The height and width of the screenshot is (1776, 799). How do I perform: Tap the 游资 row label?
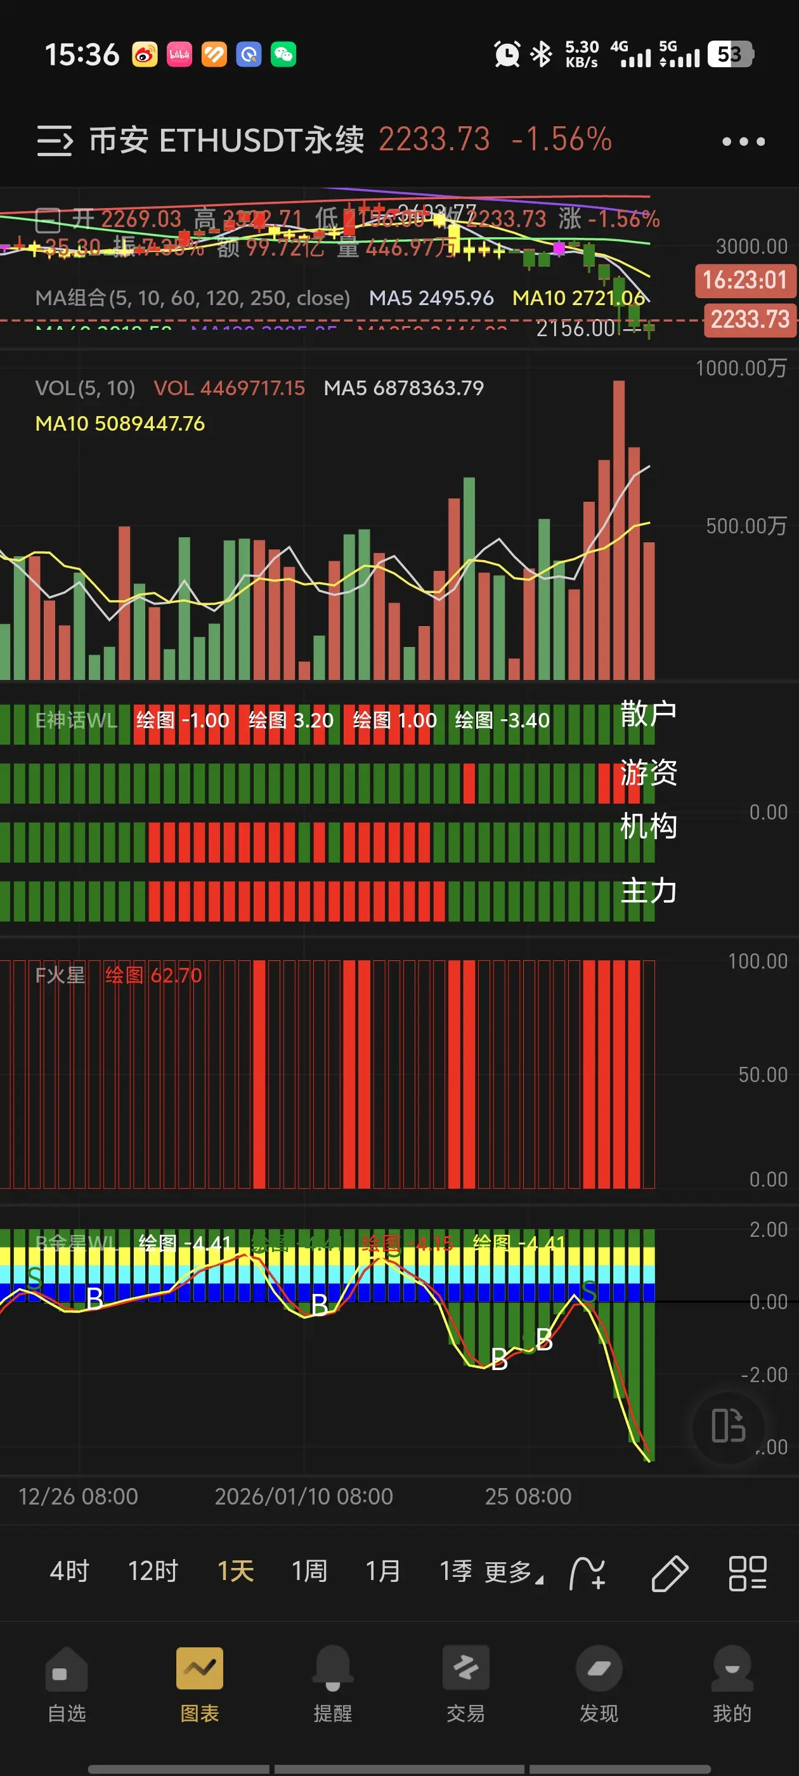[649, 772]
